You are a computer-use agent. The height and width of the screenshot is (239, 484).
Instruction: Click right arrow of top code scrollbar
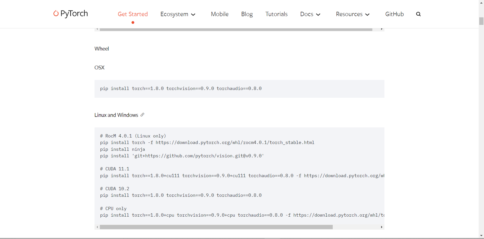[381, 29]
